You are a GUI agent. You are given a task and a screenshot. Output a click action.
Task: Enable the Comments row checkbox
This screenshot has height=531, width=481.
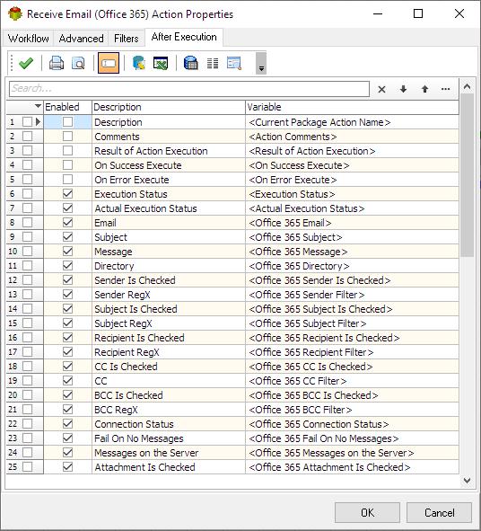67,137
